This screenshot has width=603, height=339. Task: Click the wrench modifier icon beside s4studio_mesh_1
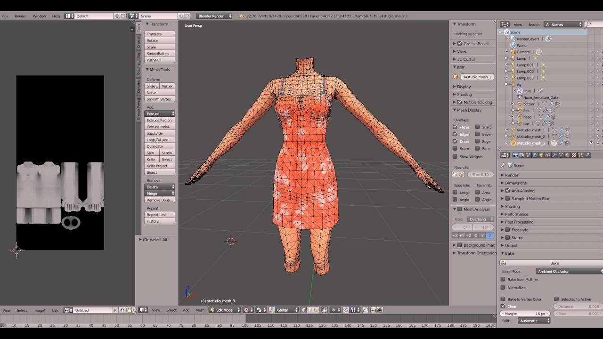pos(561,130)
